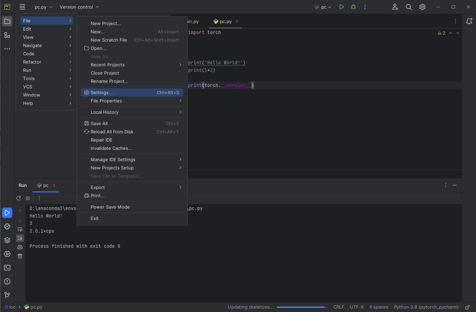Click Save All in File menu

(132, 123)
